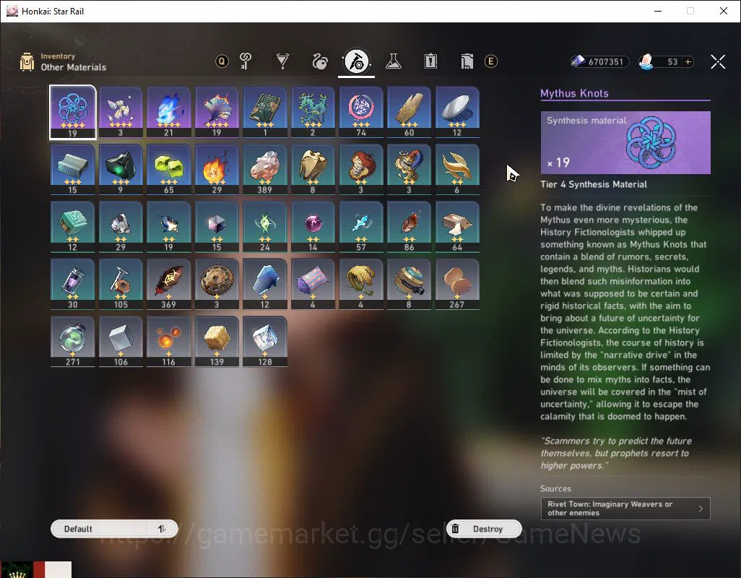The image size is (741, 578).
Task: Select the fireball item with count 29
Action: (x=217, y=169)
